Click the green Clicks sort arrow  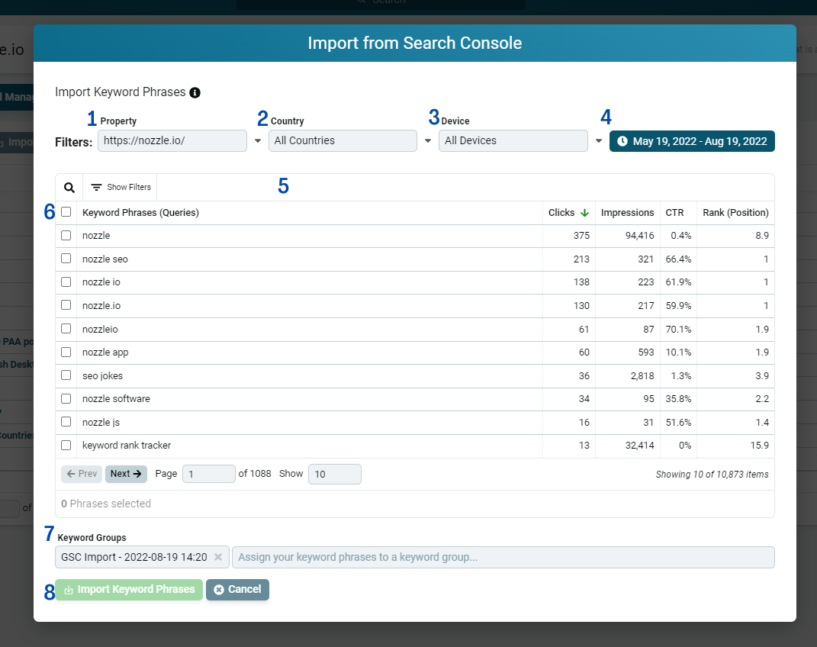coord(584,213)
